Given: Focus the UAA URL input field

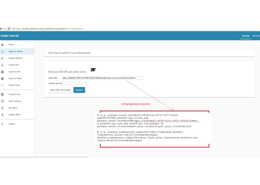Looking at the screenshot, I should (x=103, y=78).
